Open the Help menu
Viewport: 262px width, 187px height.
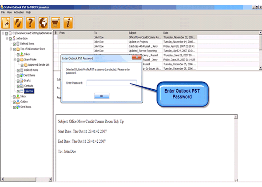pyautogui.click(x=28, y=12)
